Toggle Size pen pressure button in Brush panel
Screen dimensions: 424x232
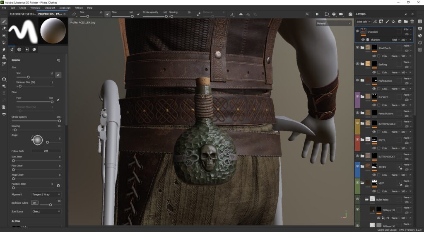pyautogui.click(x=58, y=75)
